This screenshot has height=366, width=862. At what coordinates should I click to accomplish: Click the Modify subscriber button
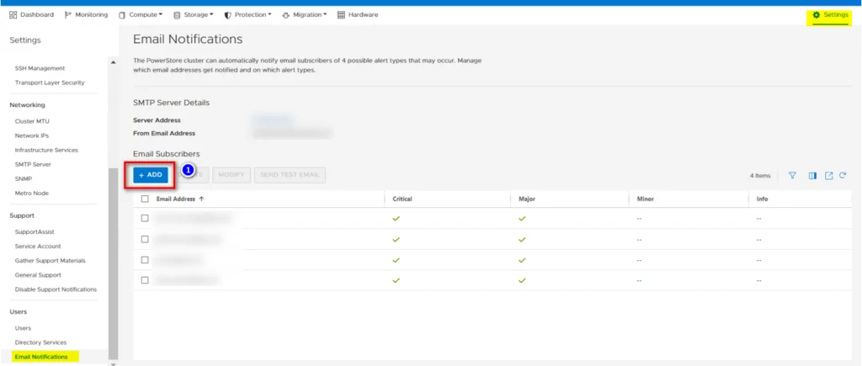point(232,175)
